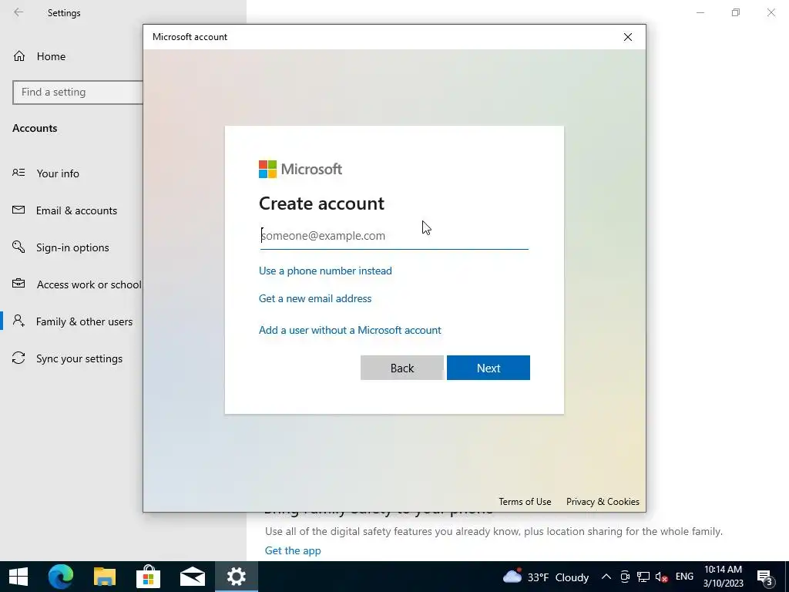
Task: Launch Microsoft Edge from taskbar
Action: (x=61, y=577)
